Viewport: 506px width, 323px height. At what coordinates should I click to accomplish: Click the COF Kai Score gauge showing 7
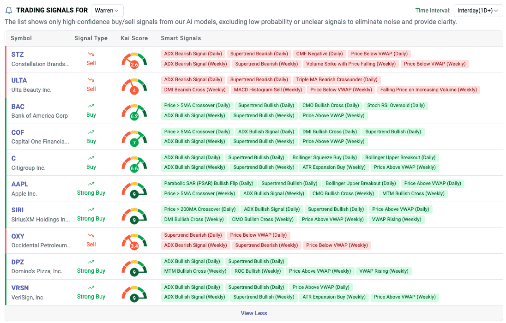pos(134,138)
